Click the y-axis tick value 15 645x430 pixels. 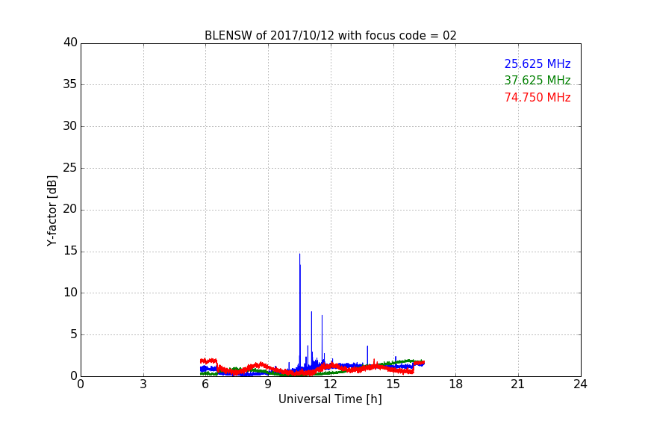tap(70, 251)
